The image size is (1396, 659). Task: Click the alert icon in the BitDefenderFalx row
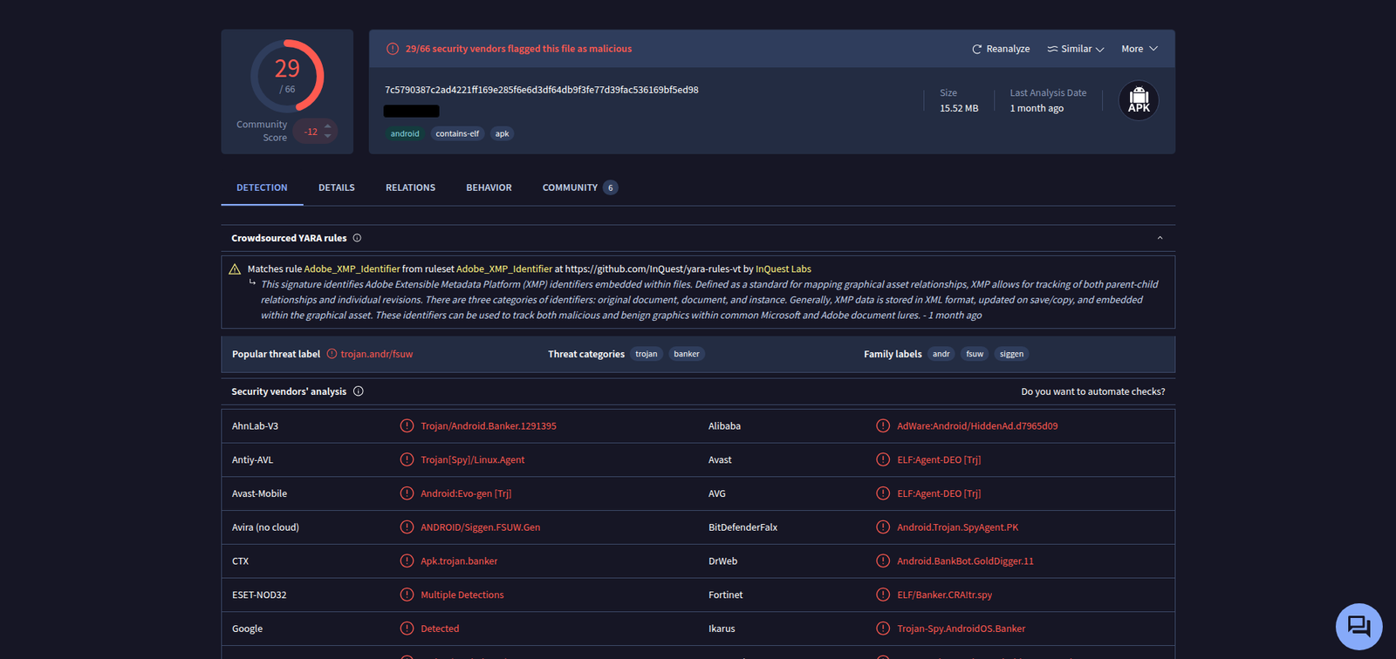coord(883,527)
